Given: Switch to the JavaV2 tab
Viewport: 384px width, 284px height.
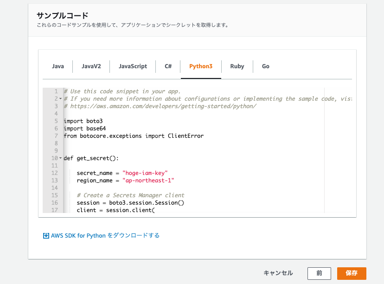Looking at the screenshot, I should 90,66.
